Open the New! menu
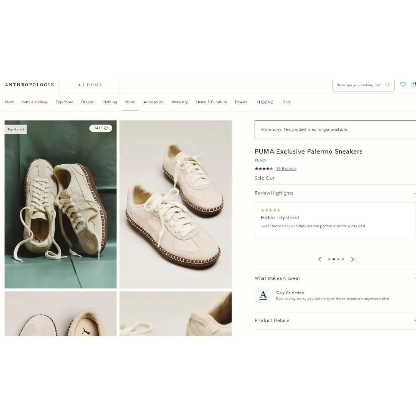 [10, 102]
